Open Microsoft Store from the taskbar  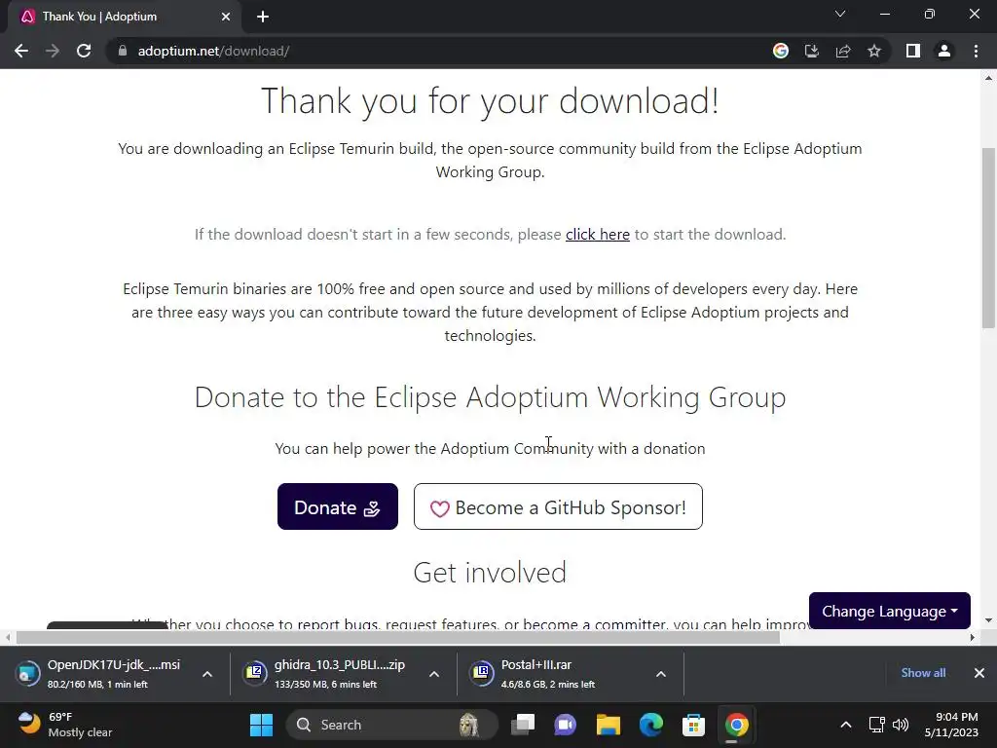(693, 725)
